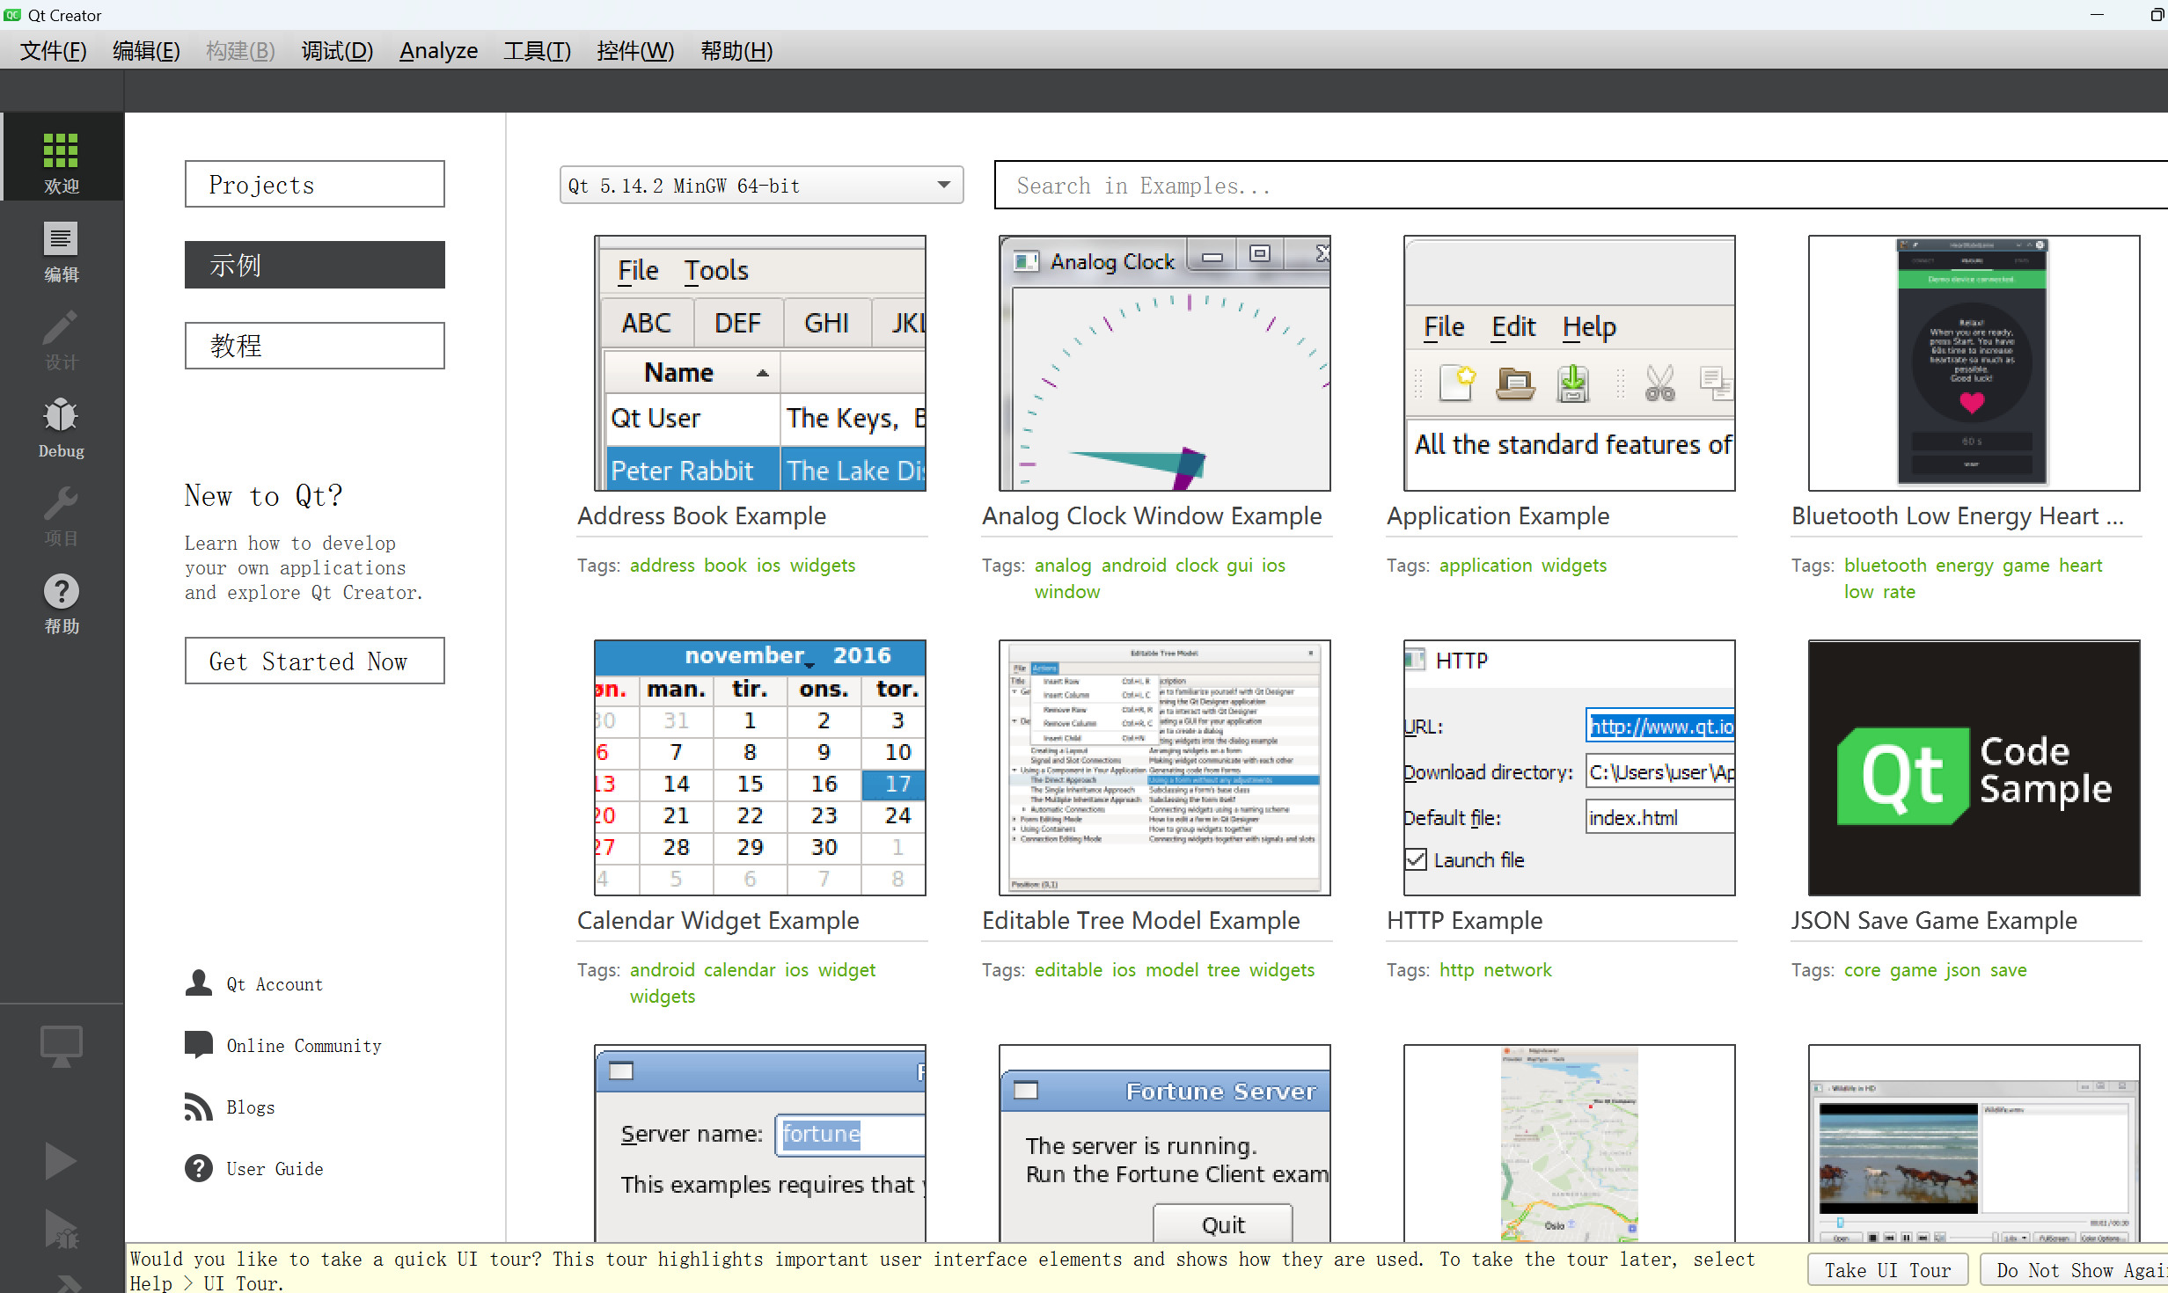2168x1293 pixels.
Task: Click Get Started Now button
Action: (x=314, y=661)
